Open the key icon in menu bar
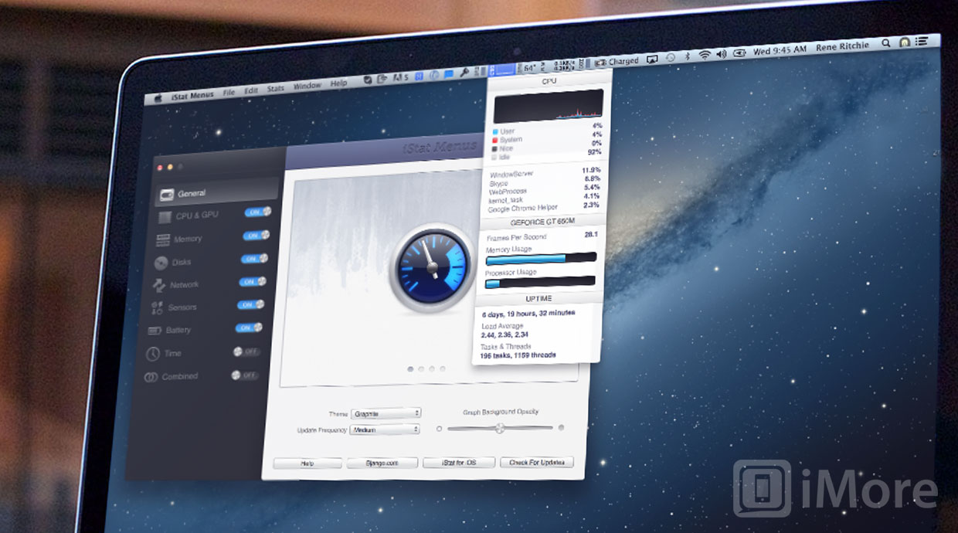The height and width of the screenshot is (533, 958). click(464, 73)
